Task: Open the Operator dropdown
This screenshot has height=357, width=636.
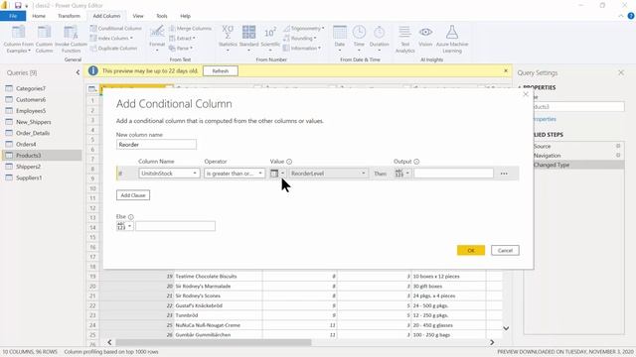Action: 235,174
